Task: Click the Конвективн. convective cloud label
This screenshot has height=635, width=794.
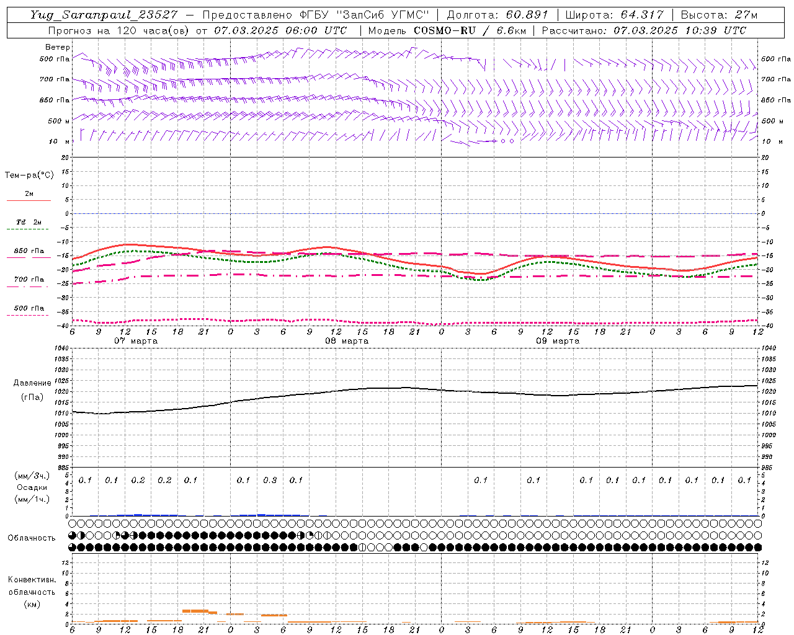Action: pyautogui.click(x=32, y=580)
